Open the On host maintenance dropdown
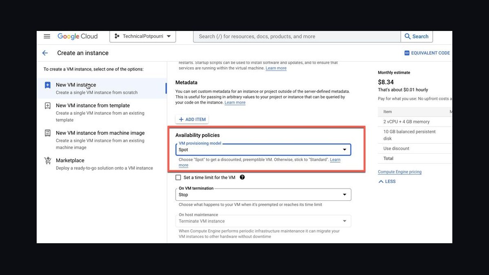This screenshot has height=275, width=489. 263,221
